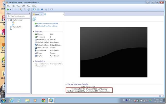Image resolution: width=166 pixels, height=104 pixels.
Task: Click the description text entry area
Action: [49, 65]
